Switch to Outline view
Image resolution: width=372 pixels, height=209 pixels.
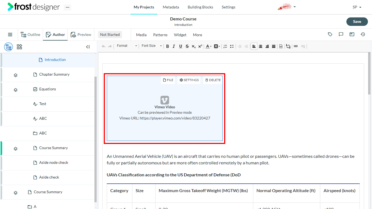(31, 35)
